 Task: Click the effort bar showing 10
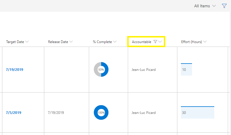pos(186,70)
